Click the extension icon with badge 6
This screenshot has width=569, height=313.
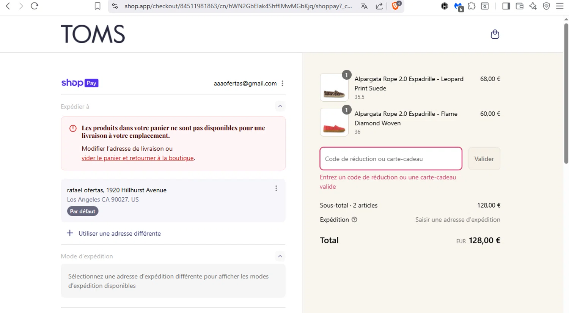click(x=459, y=6)
